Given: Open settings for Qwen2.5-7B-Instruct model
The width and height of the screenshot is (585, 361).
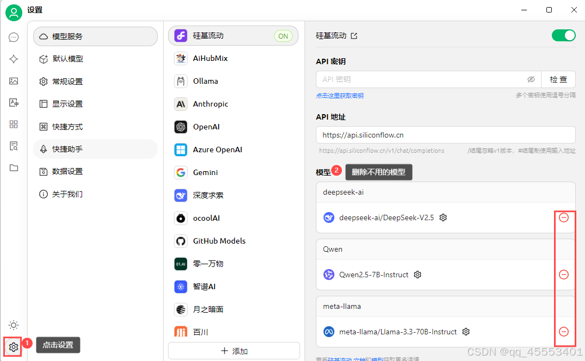Looking at the screenshot, I should click(418, 275).
